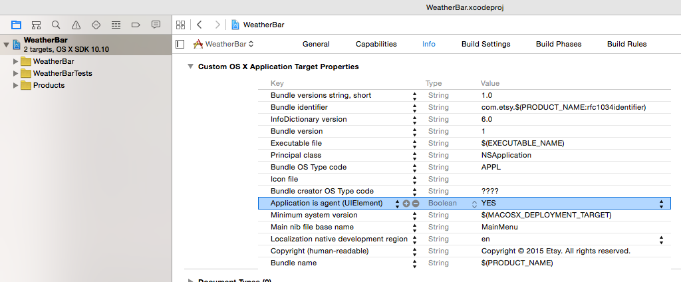Select the Bundle version key
This screenshot has height=282, width=681.
coord(297,131)
